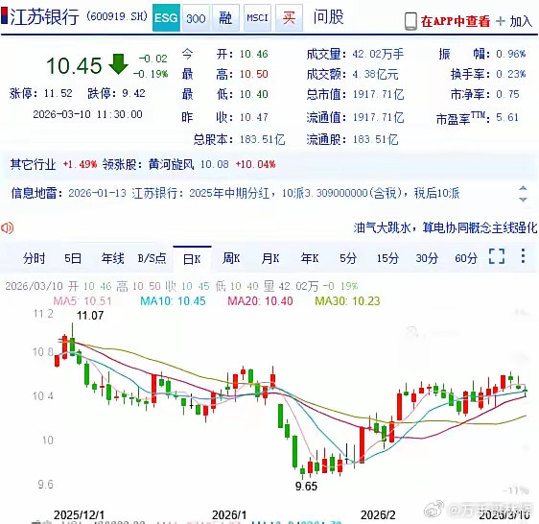Click the 换手率 0.23% value
Screen dimensions: 539x524
[511, 74]
